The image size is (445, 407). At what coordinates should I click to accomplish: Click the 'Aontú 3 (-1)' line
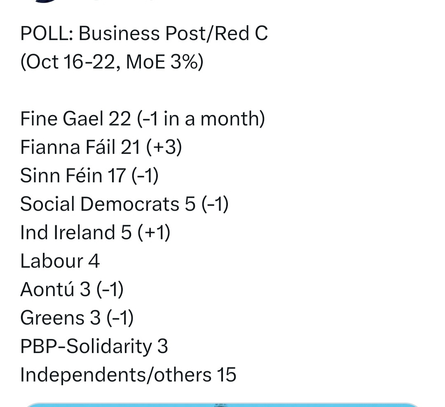click(72, 289)
